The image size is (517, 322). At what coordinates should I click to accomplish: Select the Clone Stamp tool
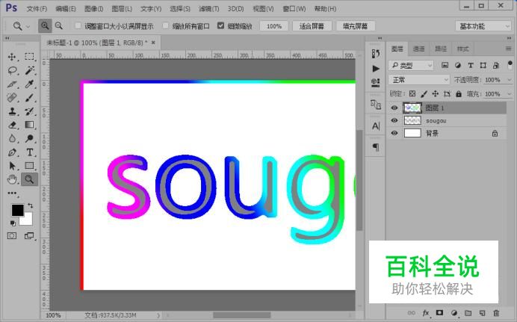12,111
